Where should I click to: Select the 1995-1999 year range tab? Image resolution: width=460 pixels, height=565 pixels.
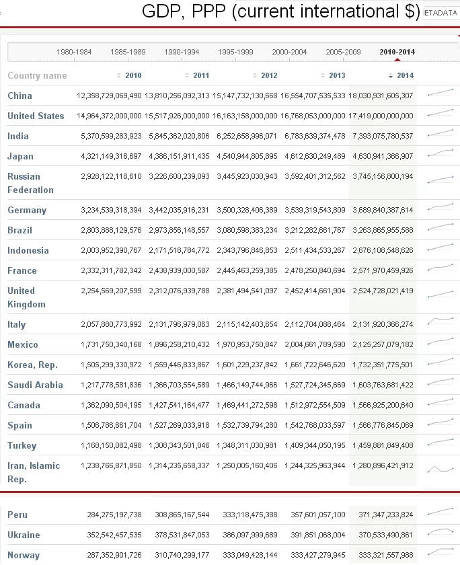tap(235, 52)
